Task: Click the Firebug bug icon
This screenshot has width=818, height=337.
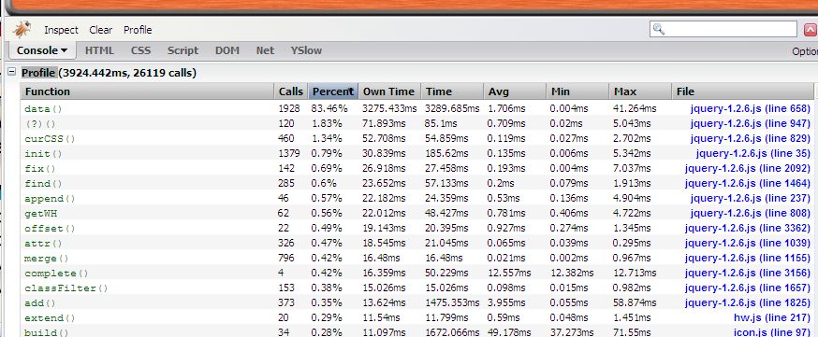Action: coord(22,30)
